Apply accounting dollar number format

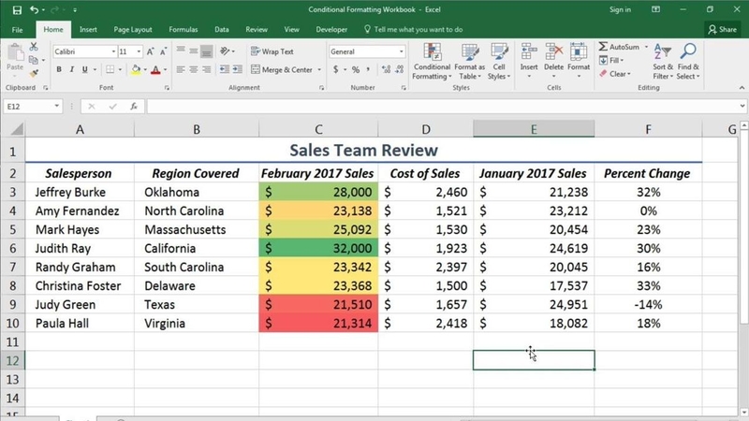point(336,69)
